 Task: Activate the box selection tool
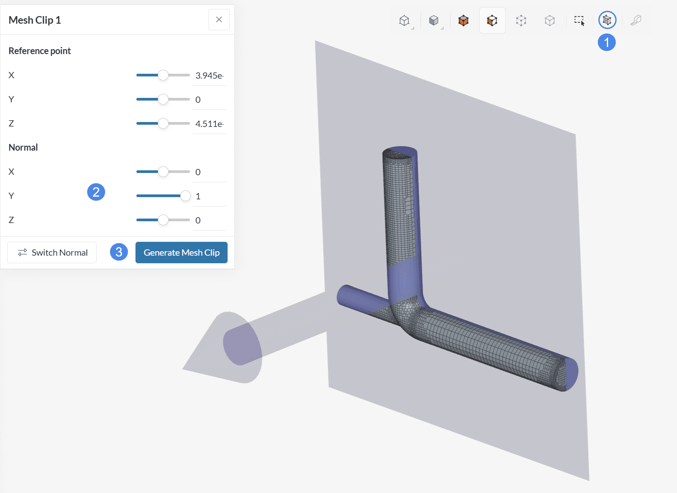(579, 21)
